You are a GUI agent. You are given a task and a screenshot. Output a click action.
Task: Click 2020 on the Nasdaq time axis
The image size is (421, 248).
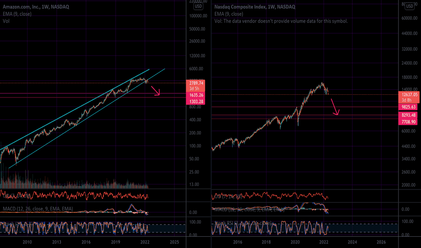point(295,242)
